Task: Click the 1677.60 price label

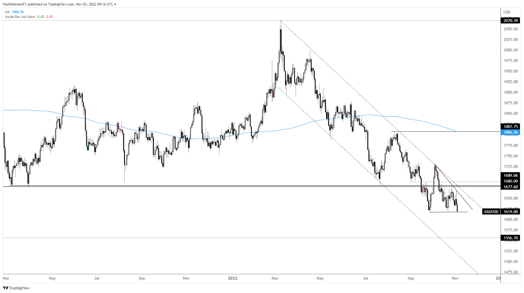Action: [x=510, y=186]
